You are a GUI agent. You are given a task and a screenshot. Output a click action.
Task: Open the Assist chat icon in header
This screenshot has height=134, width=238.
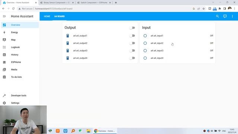(225, 16)
